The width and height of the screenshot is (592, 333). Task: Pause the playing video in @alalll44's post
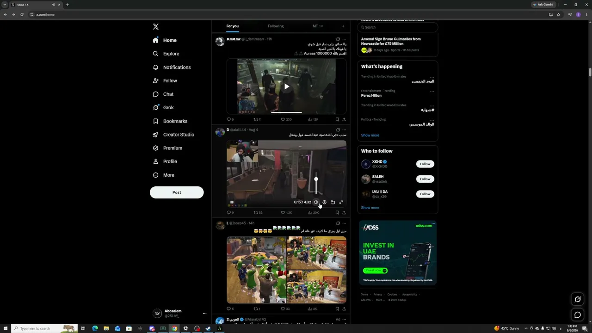point(232,202)
